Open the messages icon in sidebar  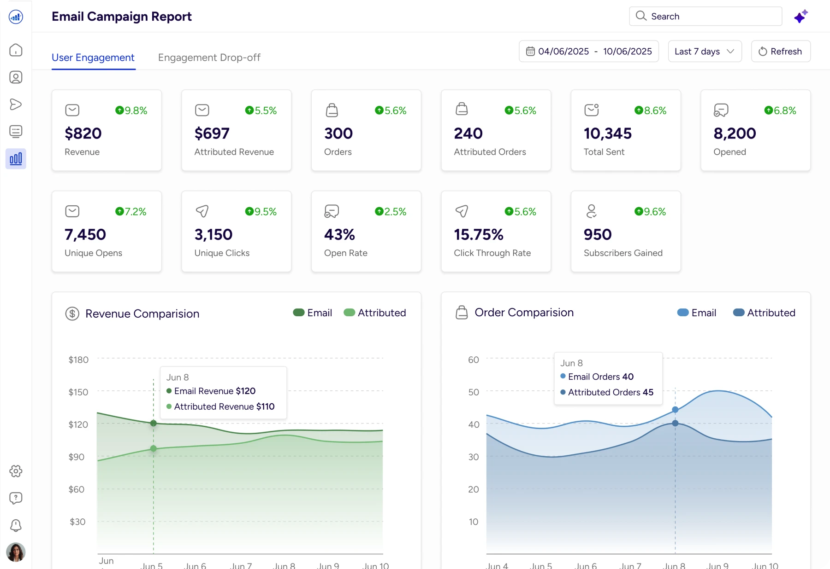(x=16, y=132)
